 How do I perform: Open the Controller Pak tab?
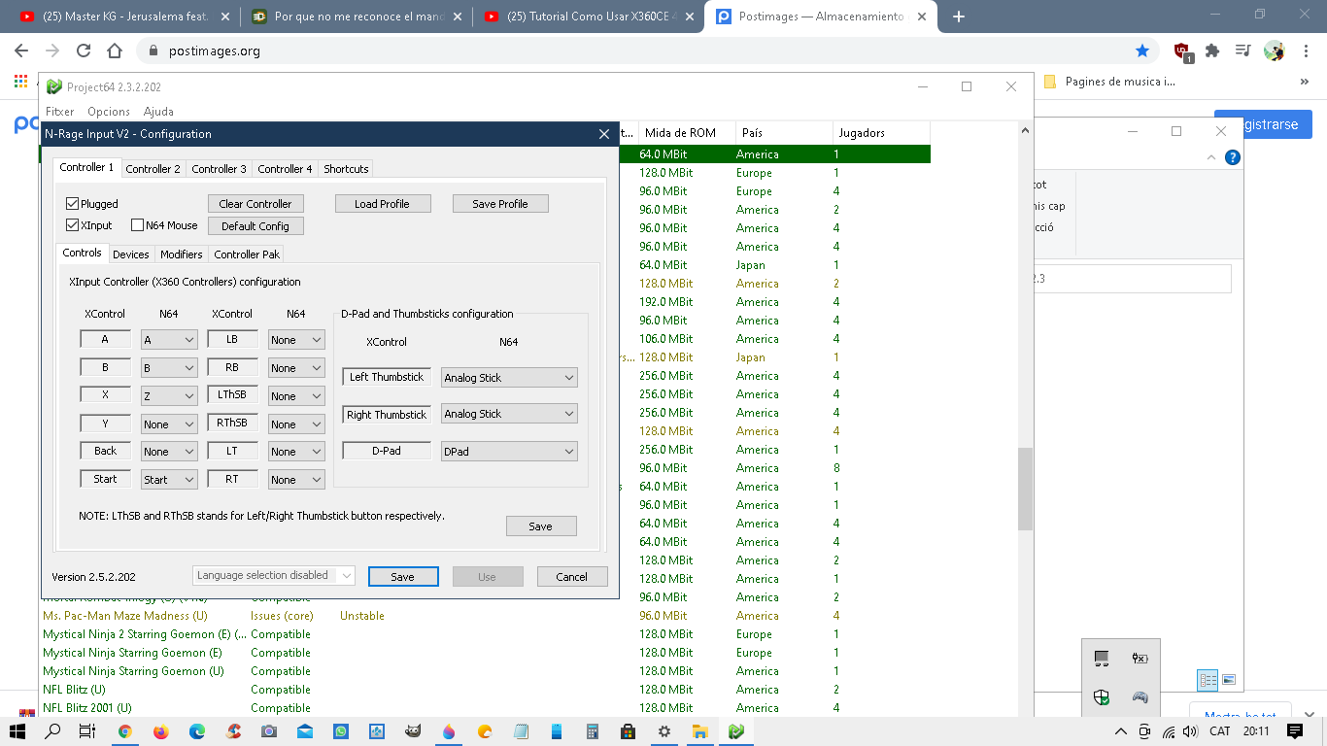tap(247, 254)
